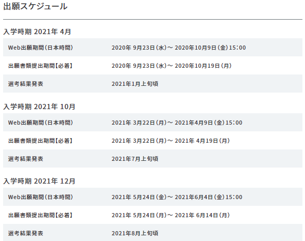
Task: Click 選考結果発表 label in December section
Action: (x=25, y=233)
